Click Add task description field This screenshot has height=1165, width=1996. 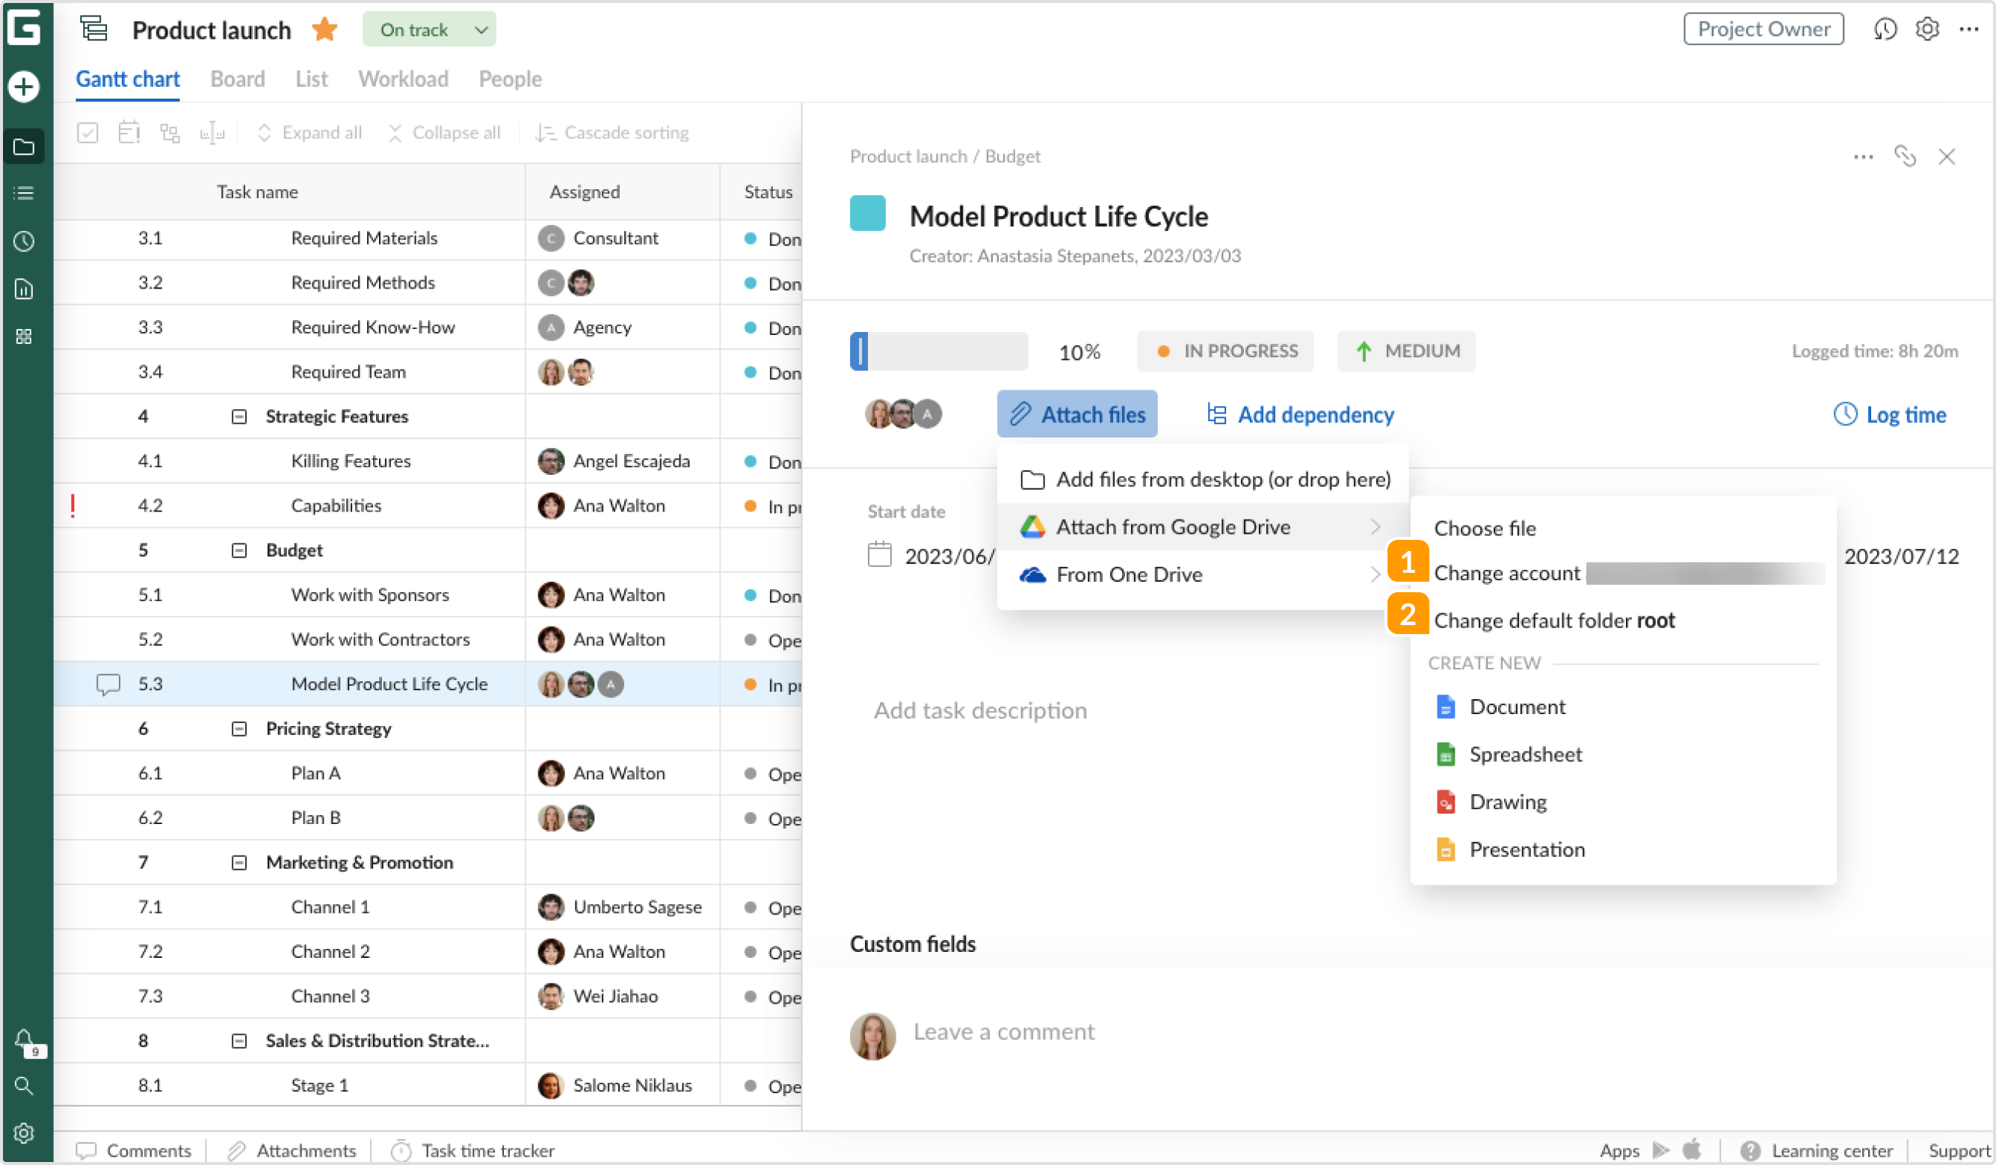(981, 711)
